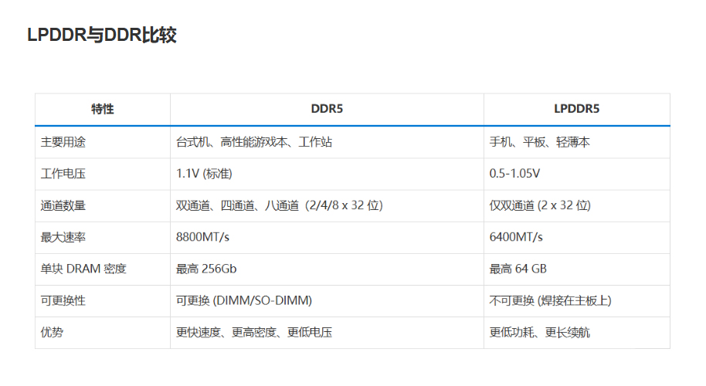Select the "特性" column header
Screen dimensions: 706x386
tap(102, 109)
